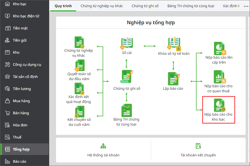This screenshot has width=250, height=166.
Task: Select the Hóa đơn invoice icon
Action: (7, 125)
